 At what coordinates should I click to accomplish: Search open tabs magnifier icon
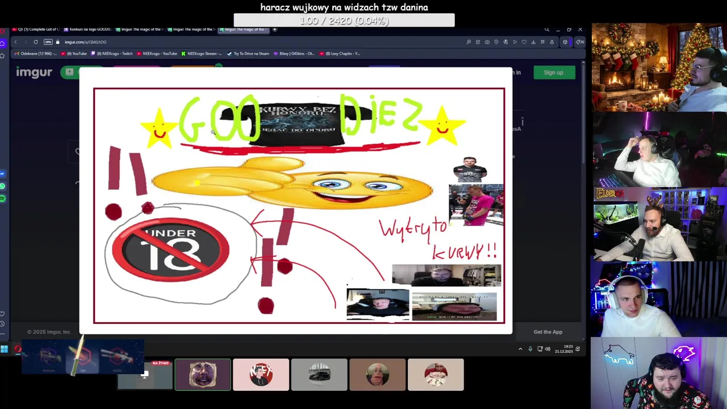point(546,30)
